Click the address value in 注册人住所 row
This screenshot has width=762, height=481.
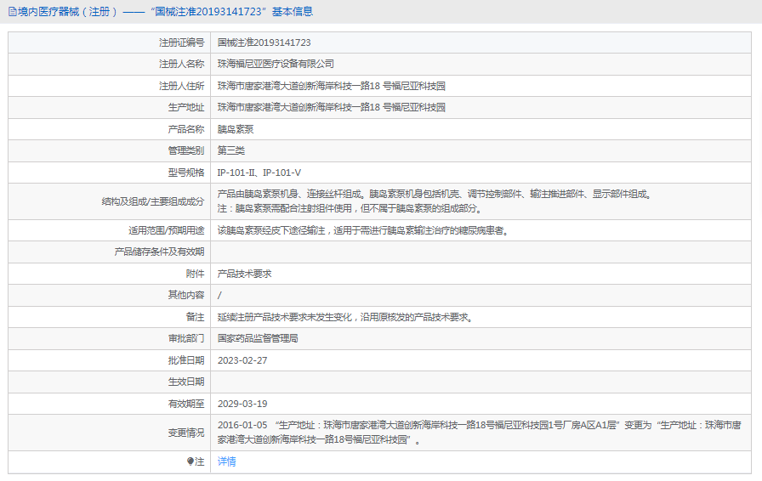(331, 86)
